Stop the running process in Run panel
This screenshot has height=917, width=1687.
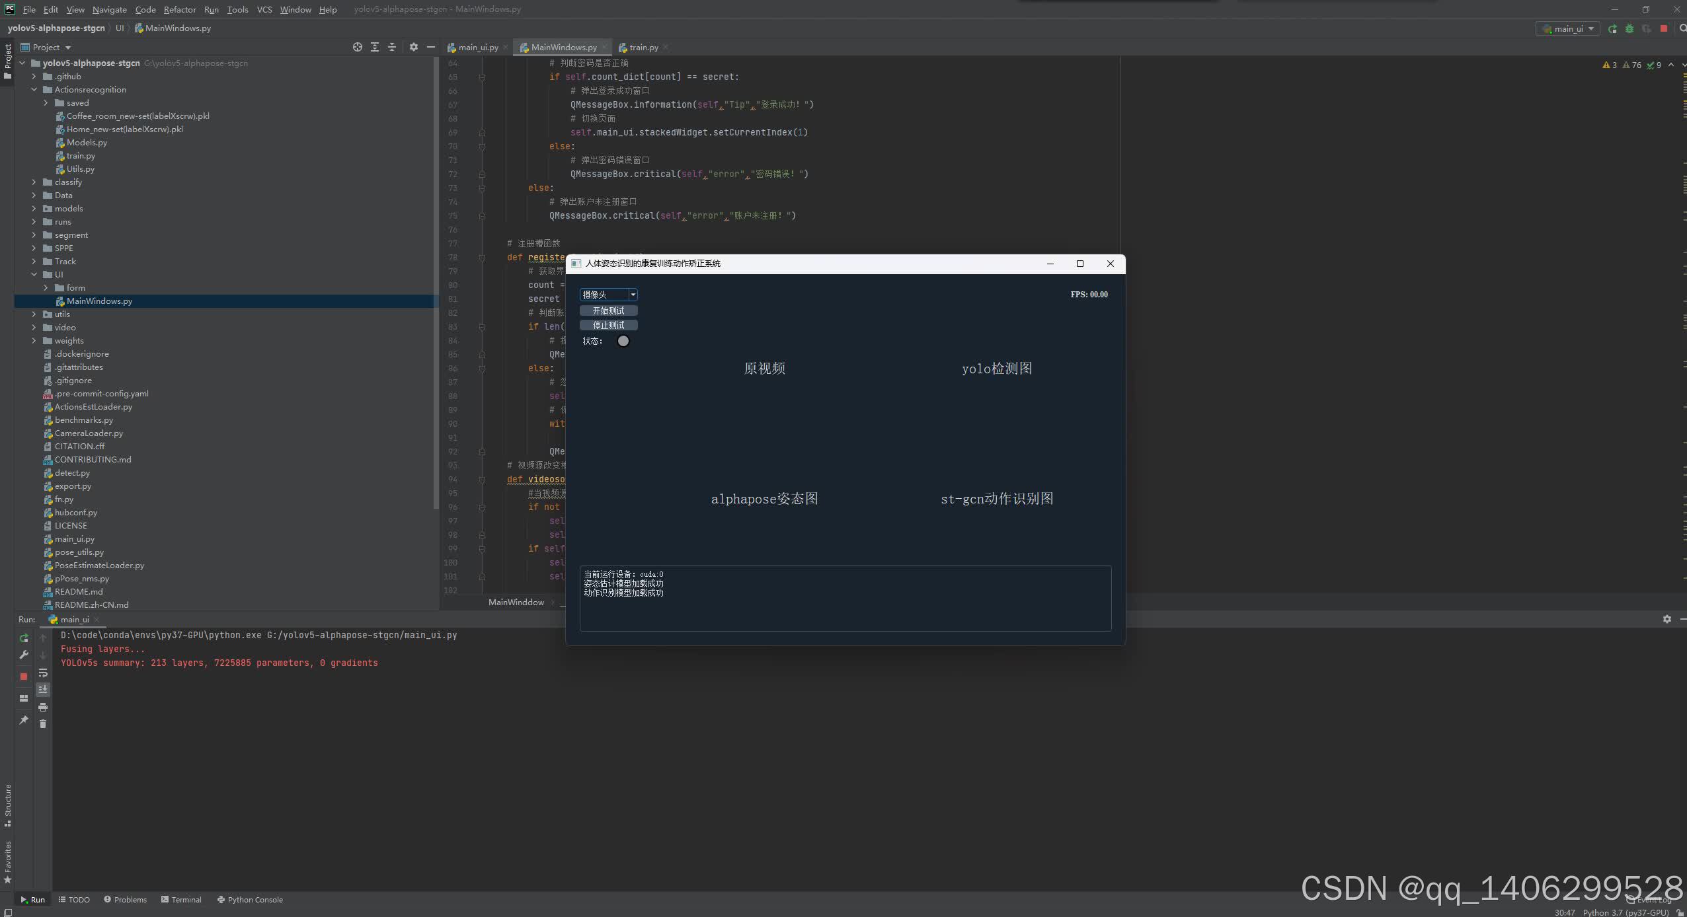pos(24,677)
